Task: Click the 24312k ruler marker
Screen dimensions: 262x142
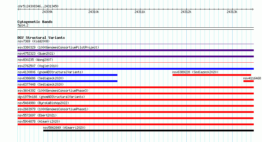Action: point(186,12)
